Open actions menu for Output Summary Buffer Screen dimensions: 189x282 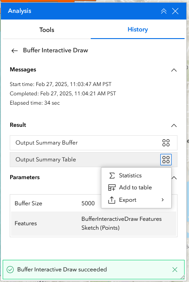[x=166, y=143]
